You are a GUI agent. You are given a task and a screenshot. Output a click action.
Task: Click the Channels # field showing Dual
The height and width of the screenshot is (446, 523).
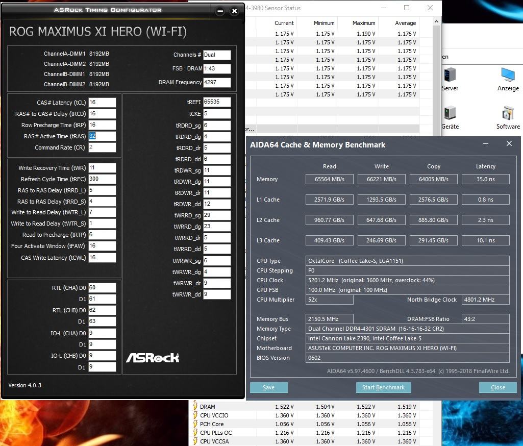217,55
